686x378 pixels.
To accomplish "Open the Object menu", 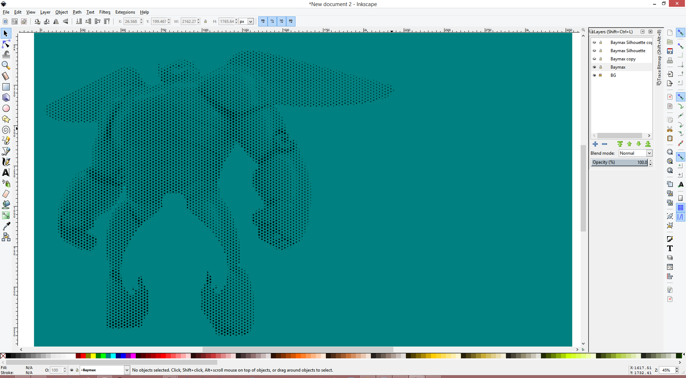I will pyautogui.click(x=61, y=12).
